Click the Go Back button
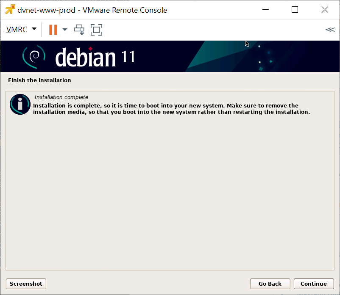Viewport: 340px width, 295px height. pyautogui.click(x=270, y=284)
